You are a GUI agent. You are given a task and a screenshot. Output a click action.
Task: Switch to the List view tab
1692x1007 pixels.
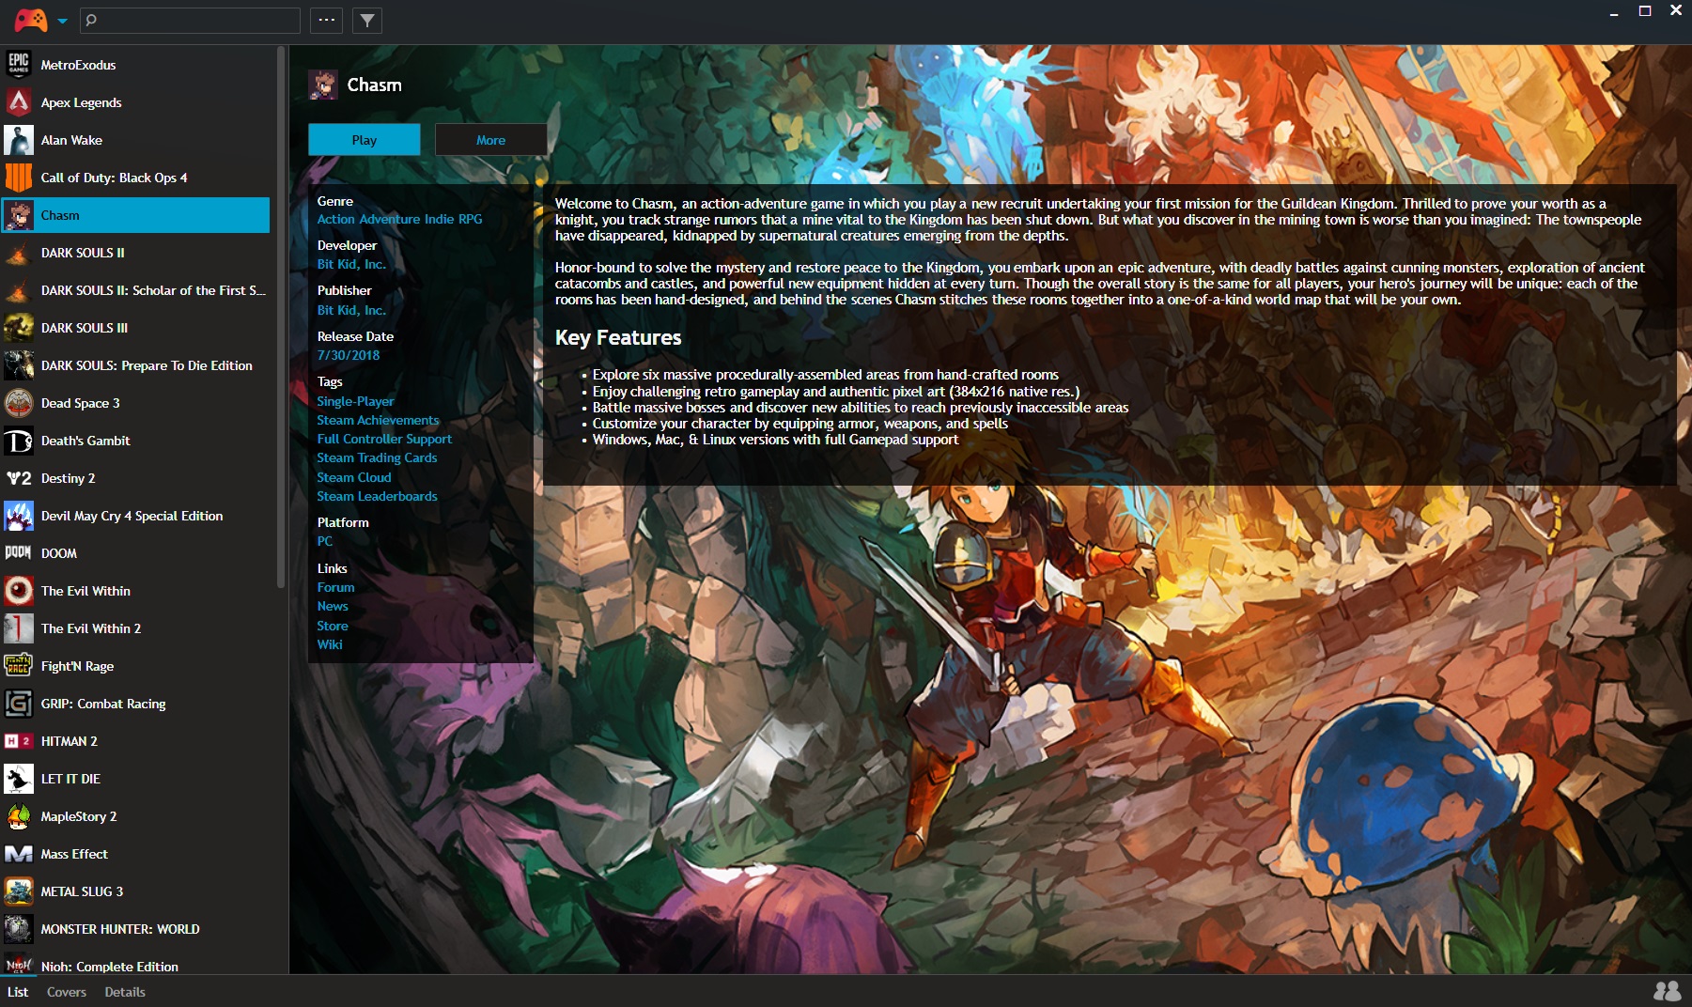click(18, 992)
